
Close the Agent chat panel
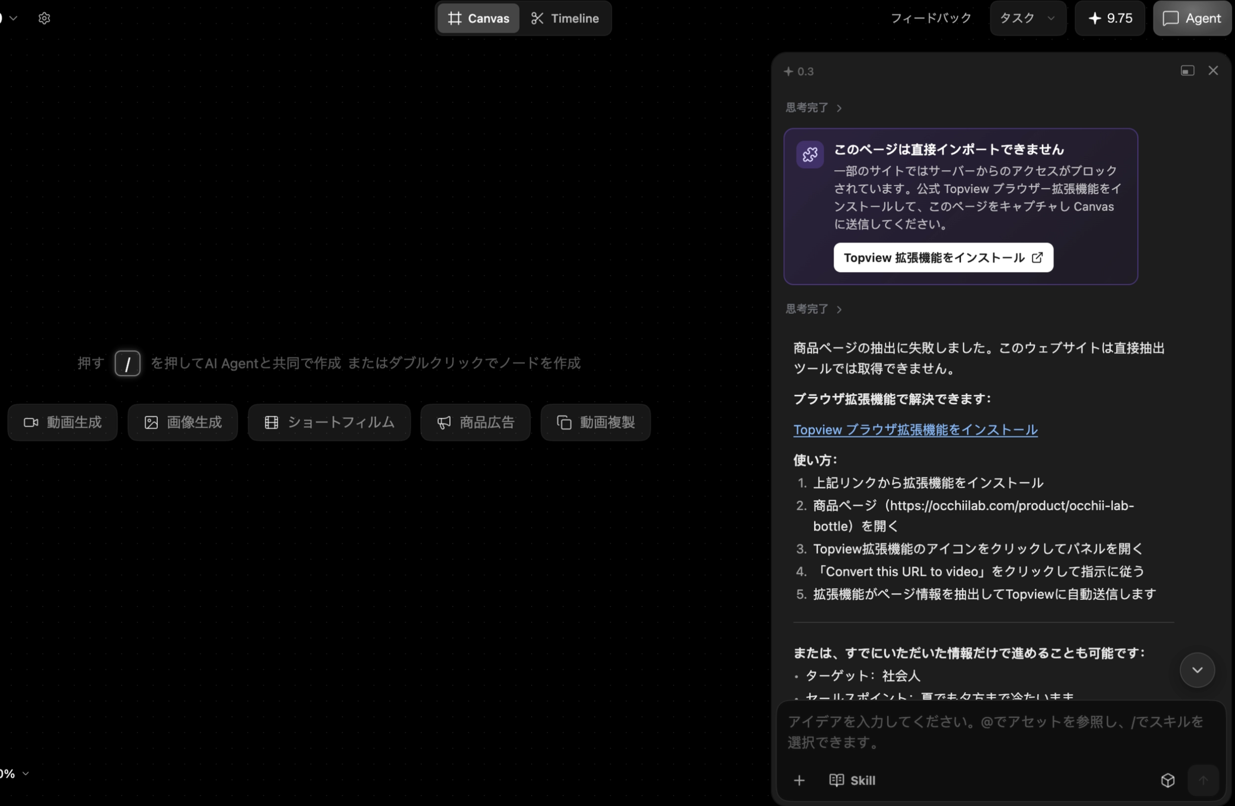1213,70
